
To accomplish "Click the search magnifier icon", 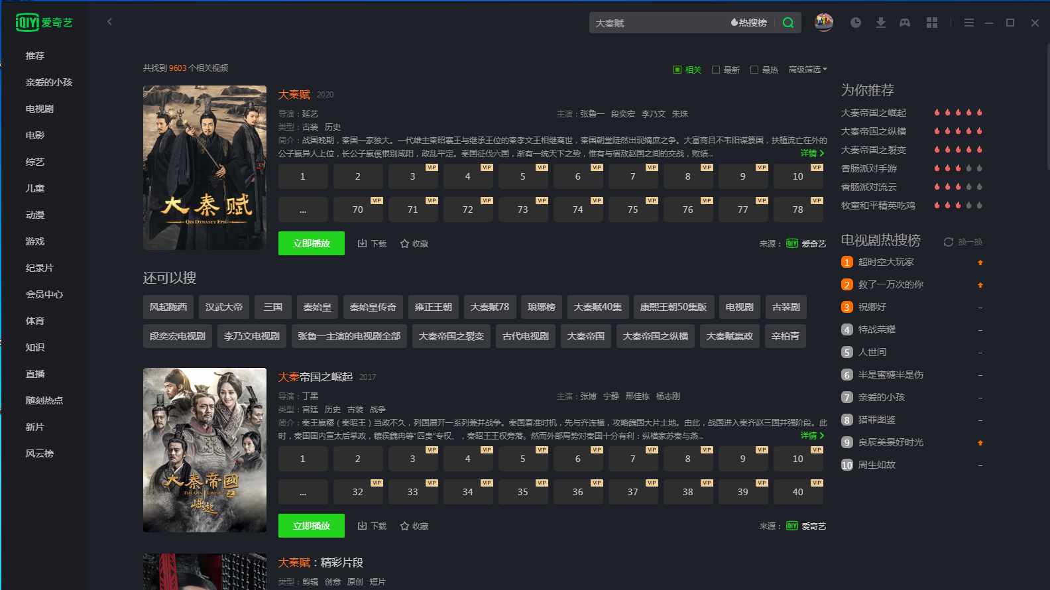I will tap(788, 23).
